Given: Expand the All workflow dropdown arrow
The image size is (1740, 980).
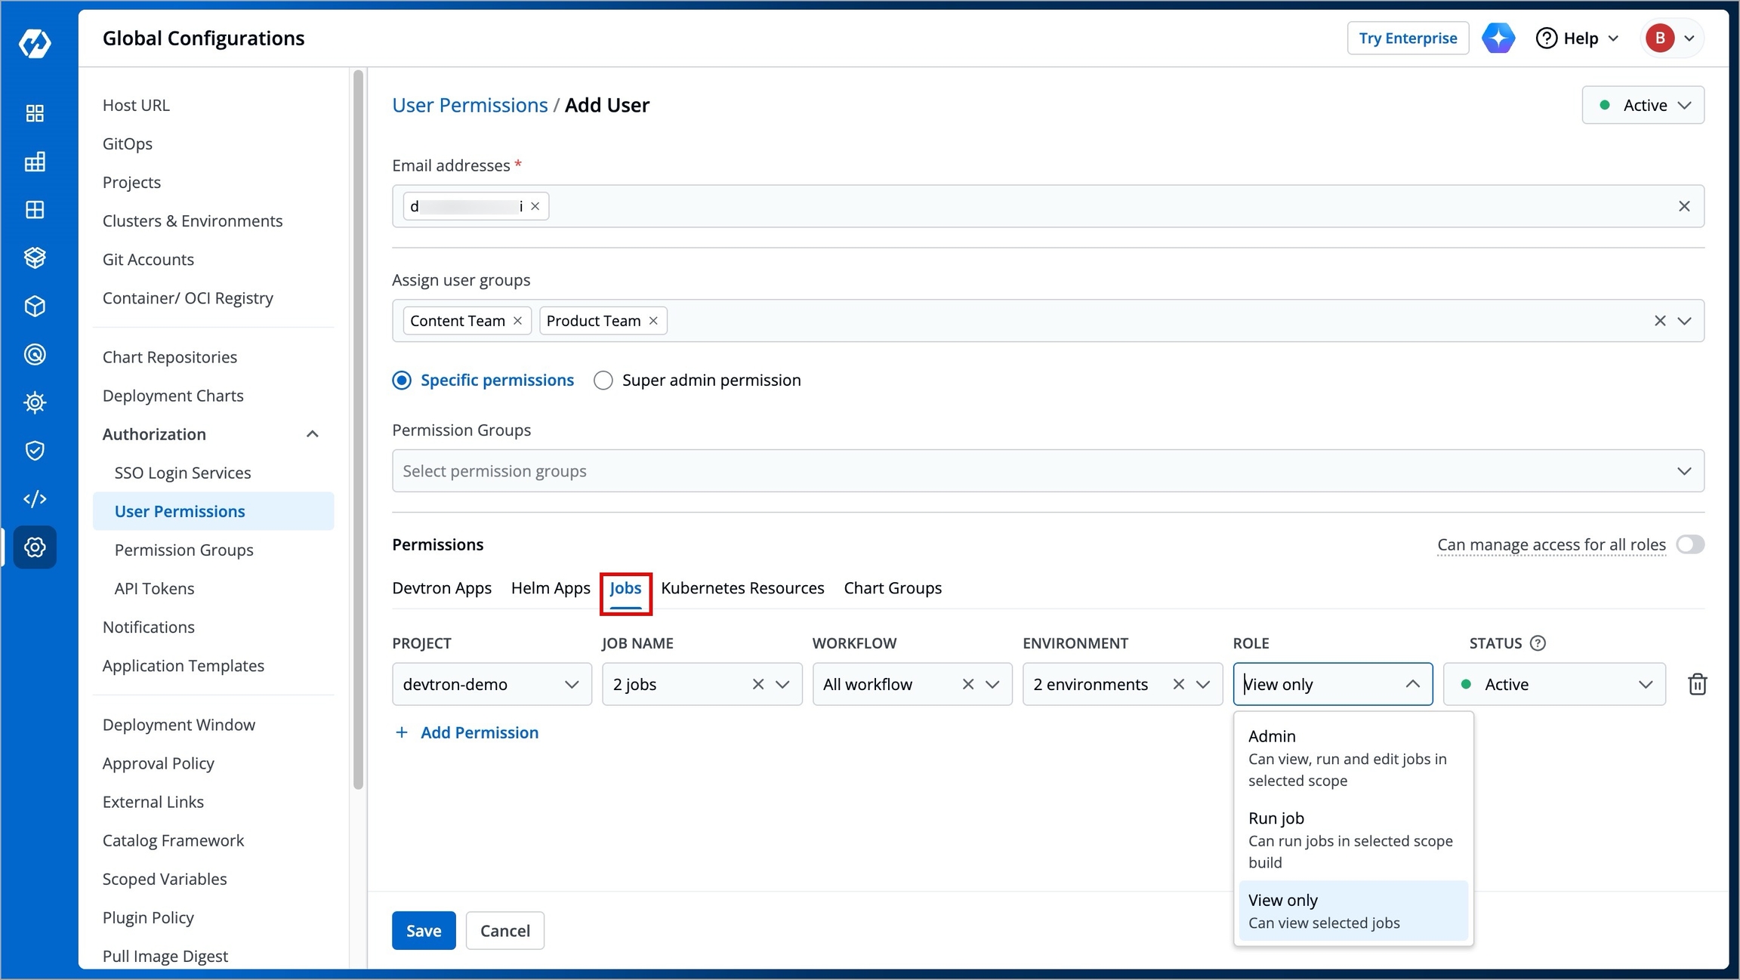Looking at the screenshot, I should (992, 684).
